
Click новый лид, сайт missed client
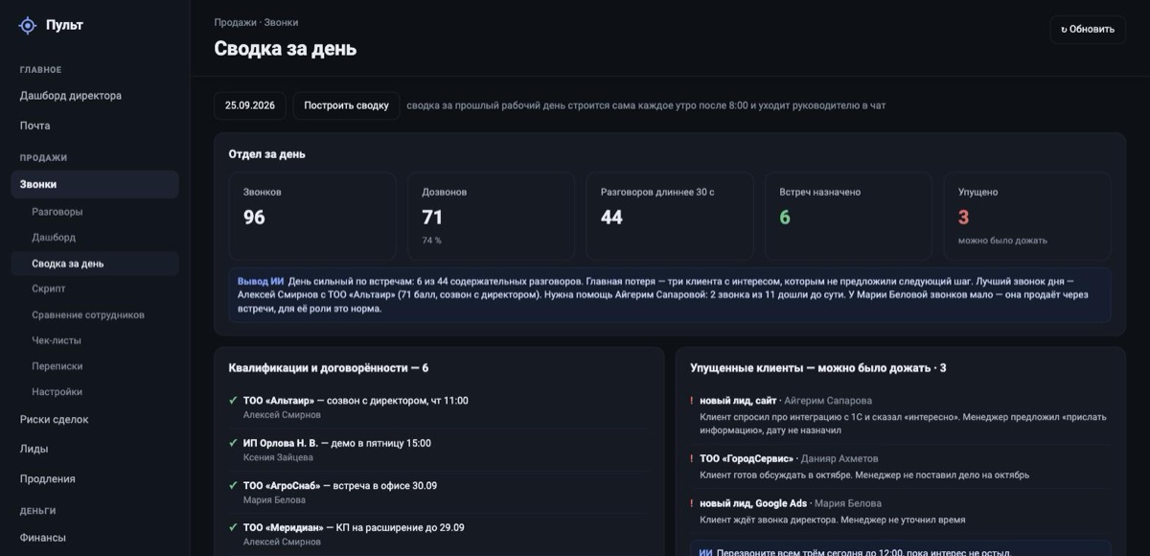738,401
